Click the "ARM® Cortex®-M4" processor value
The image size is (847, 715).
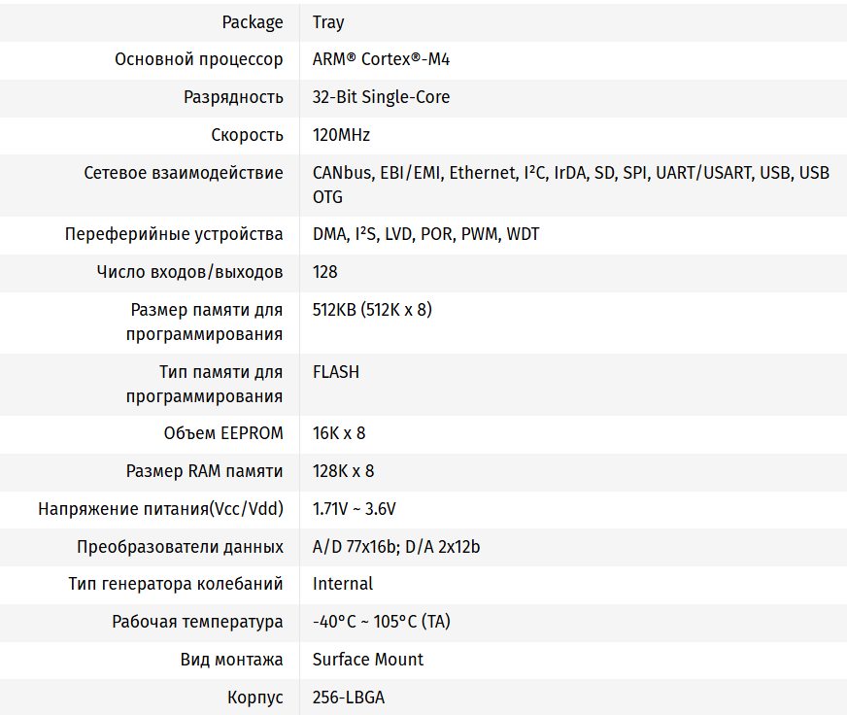point(381,59)
